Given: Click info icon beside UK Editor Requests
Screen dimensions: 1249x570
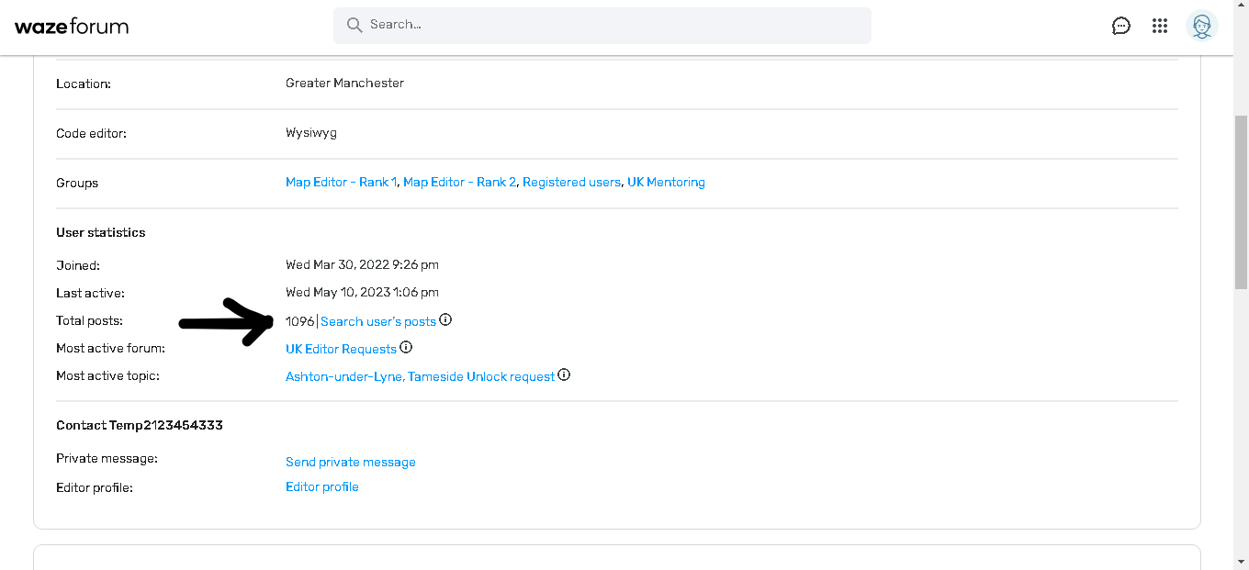Looking at the screenshot, I should pyautogui.click(x=406, y=348).
